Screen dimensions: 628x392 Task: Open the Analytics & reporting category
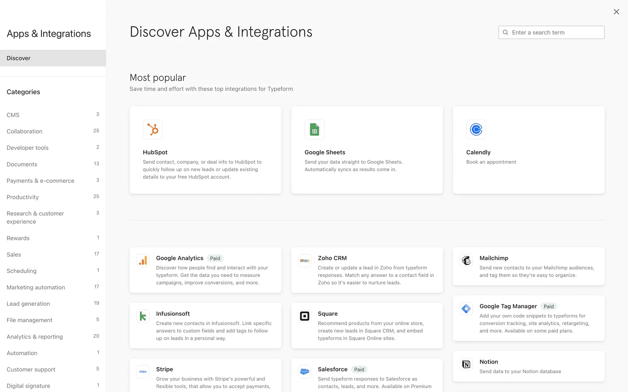click(35, 336)
